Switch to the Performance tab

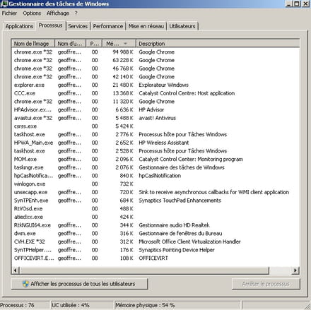pyautogui.click(x=108, y=26)
